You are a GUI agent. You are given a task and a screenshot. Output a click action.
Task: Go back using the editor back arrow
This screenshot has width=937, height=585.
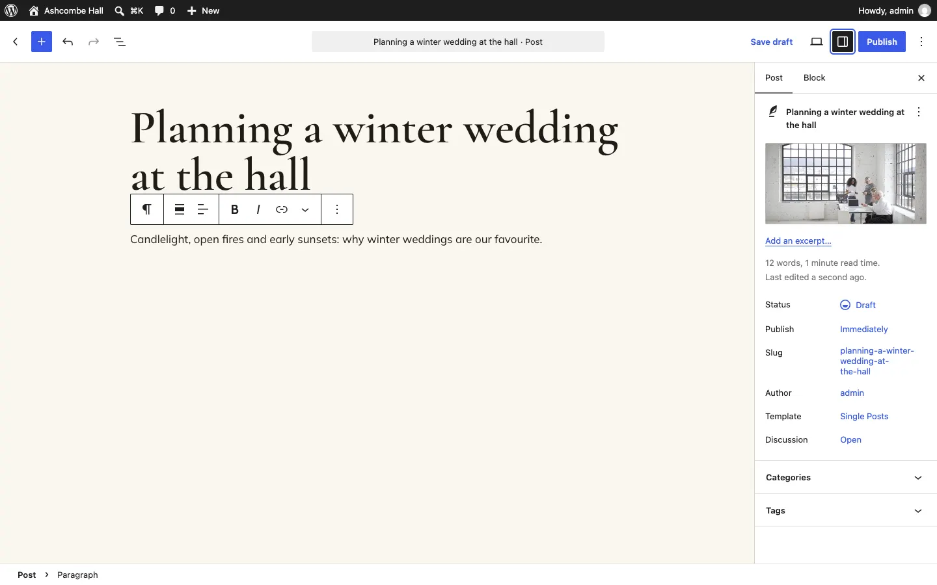coord(16,42)
